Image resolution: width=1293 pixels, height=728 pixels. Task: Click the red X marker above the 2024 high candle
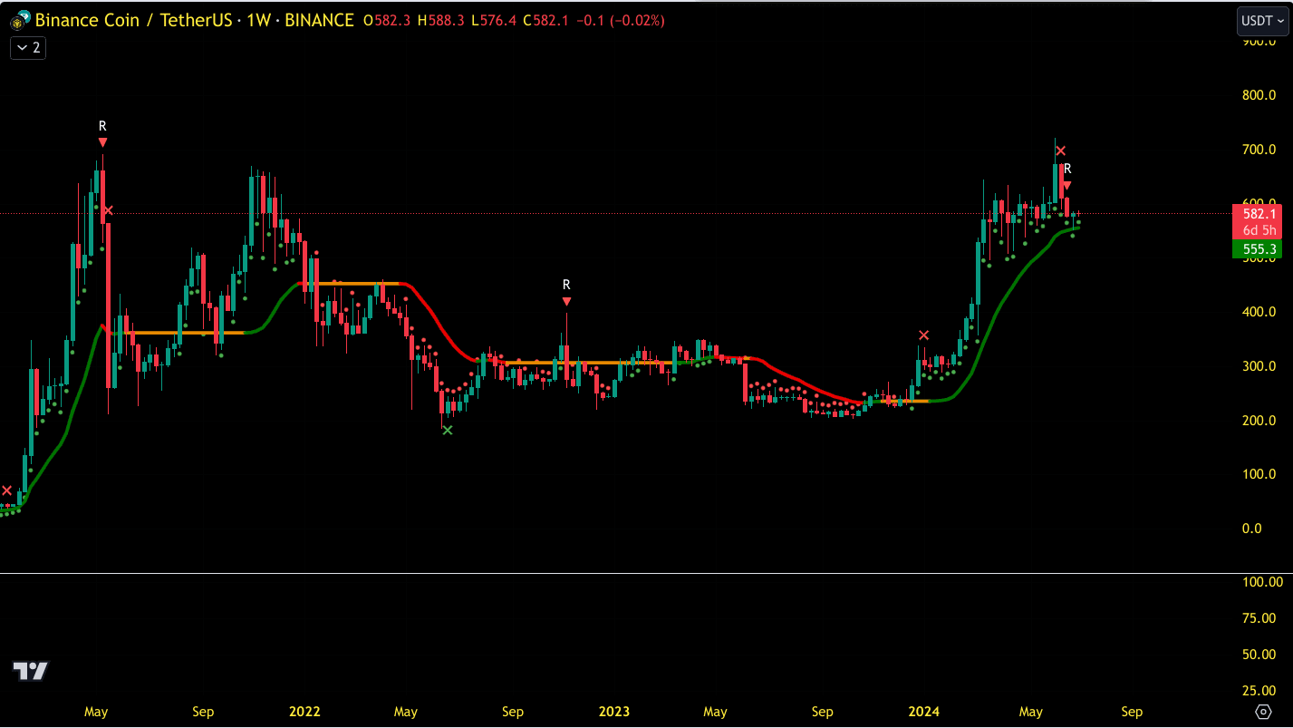1060,150
